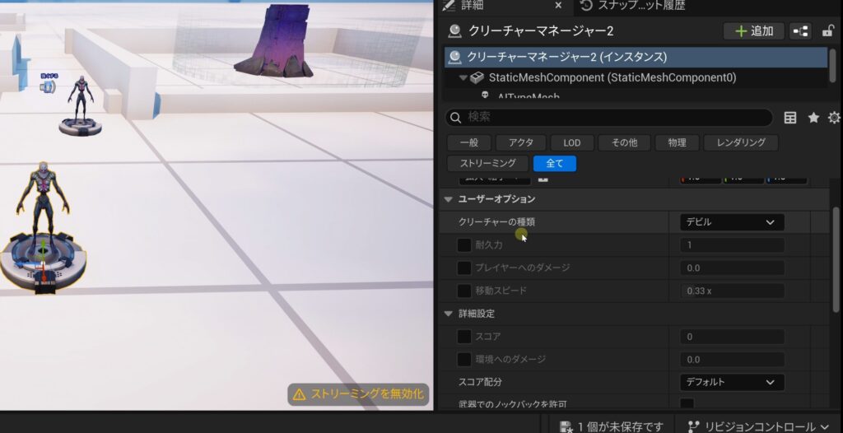Image resolution: width=843 pixels, height=433 pixels.
Task: Open the スコア配分 dropdown set to デフォルト
Action: coord(731,382)
